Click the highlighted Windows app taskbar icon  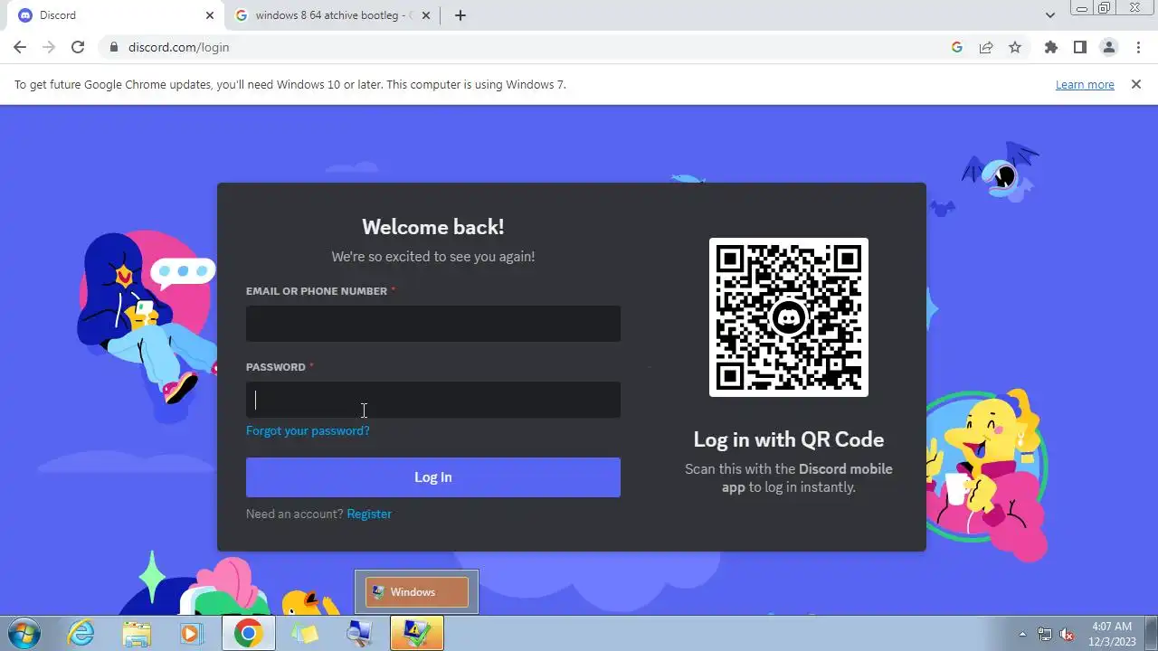coord(417,633)
